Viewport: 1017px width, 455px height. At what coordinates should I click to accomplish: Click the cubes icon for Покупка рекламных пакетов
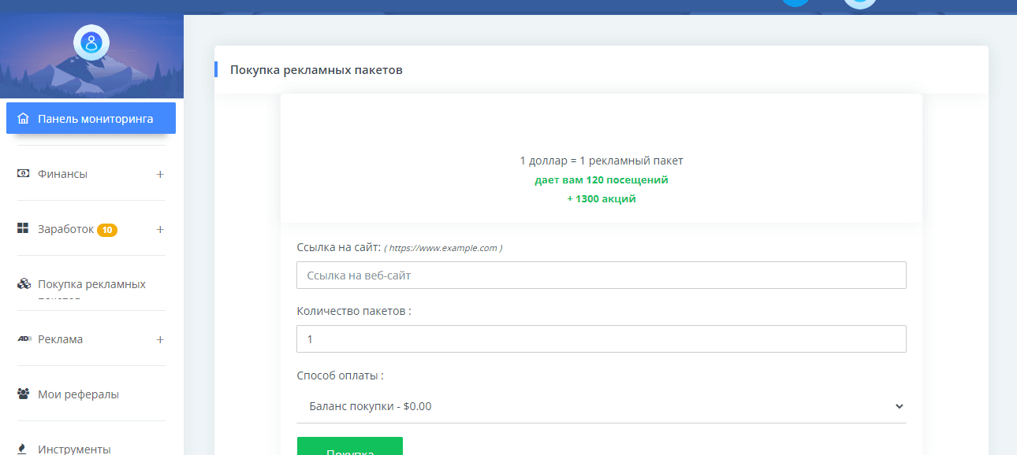[23, 284]
